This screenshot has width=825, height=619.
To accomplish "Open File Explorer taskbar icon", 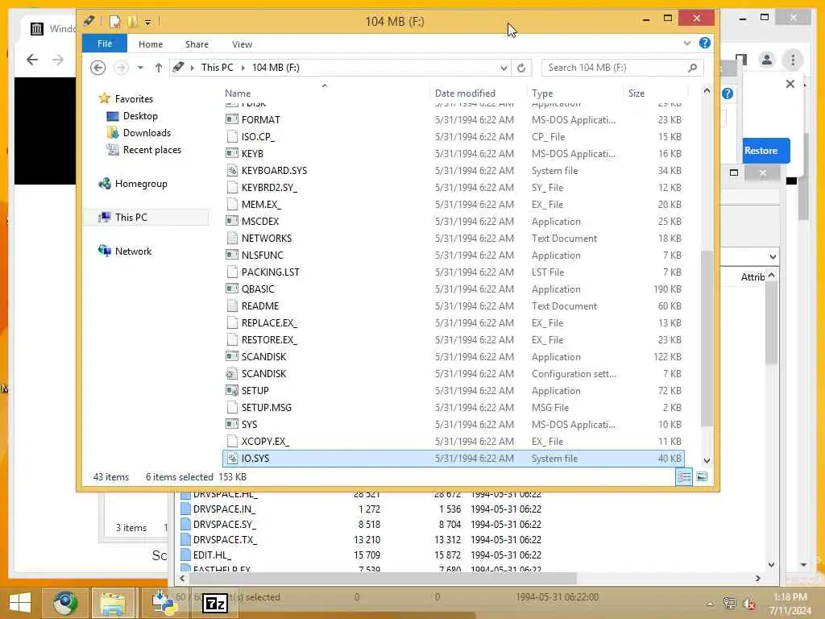I will [113, 603].
